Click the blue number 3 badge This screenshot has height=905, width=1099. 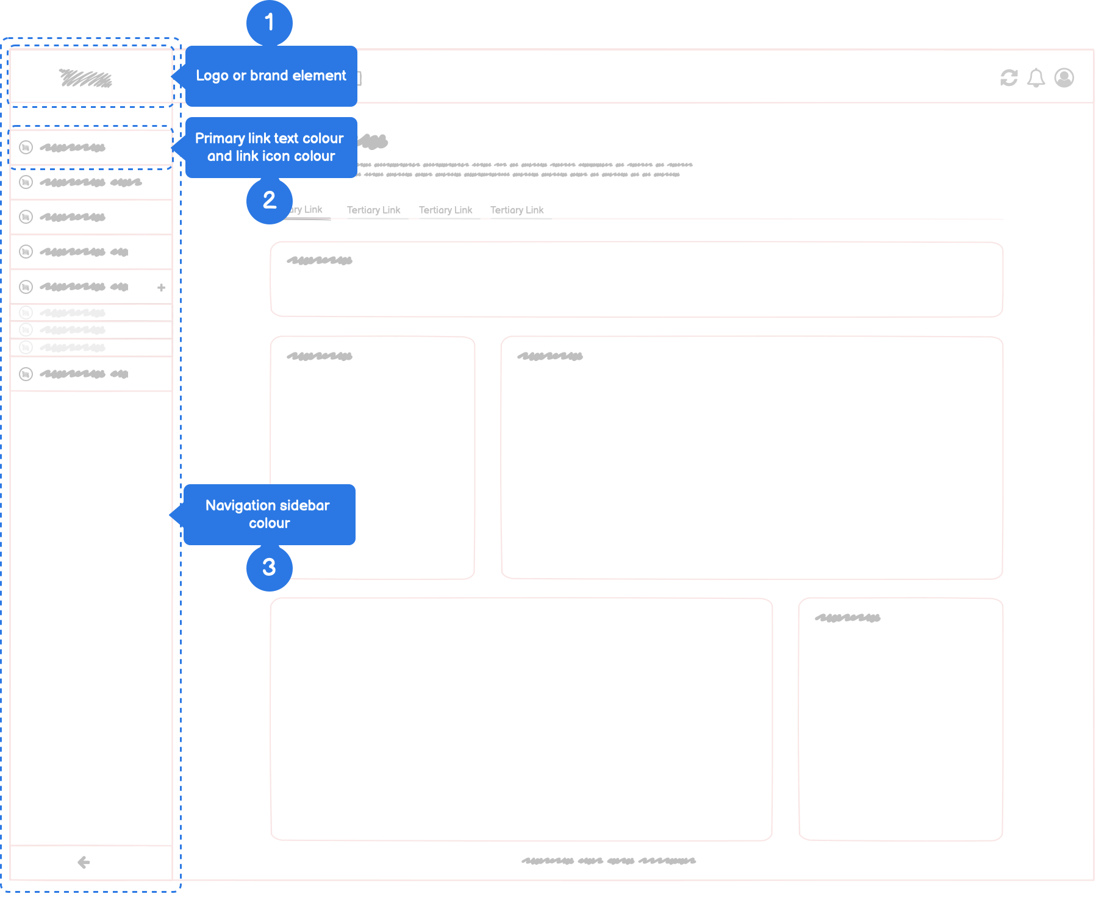[x=269, y=568]
